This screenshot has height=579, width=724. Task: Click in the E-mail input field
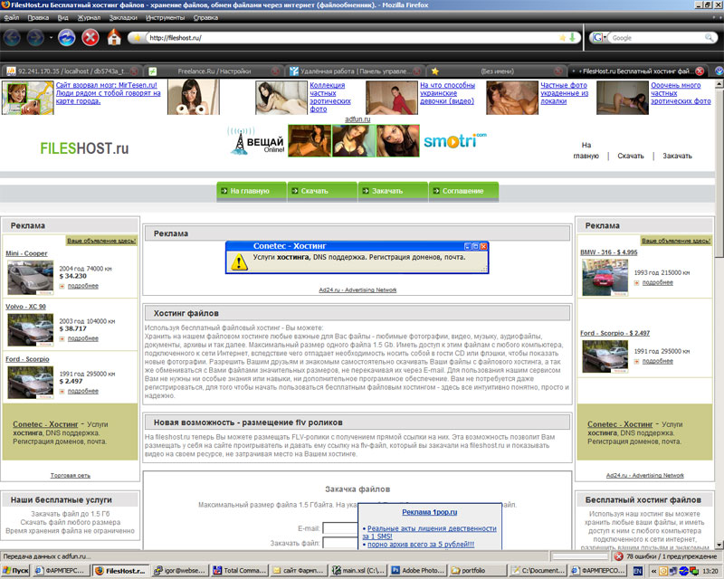click(340, 527)
